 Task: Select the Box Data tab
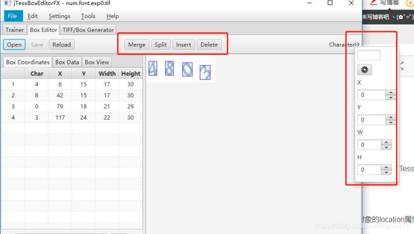67,62
